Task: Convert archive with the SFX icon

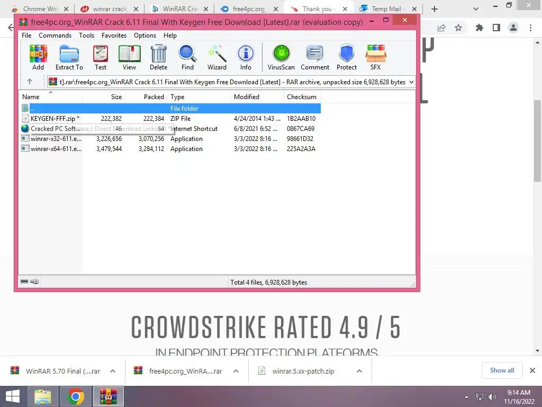Action: coord(376,57)
